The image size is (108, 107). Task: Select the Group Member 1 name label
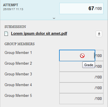coord(18,53)
